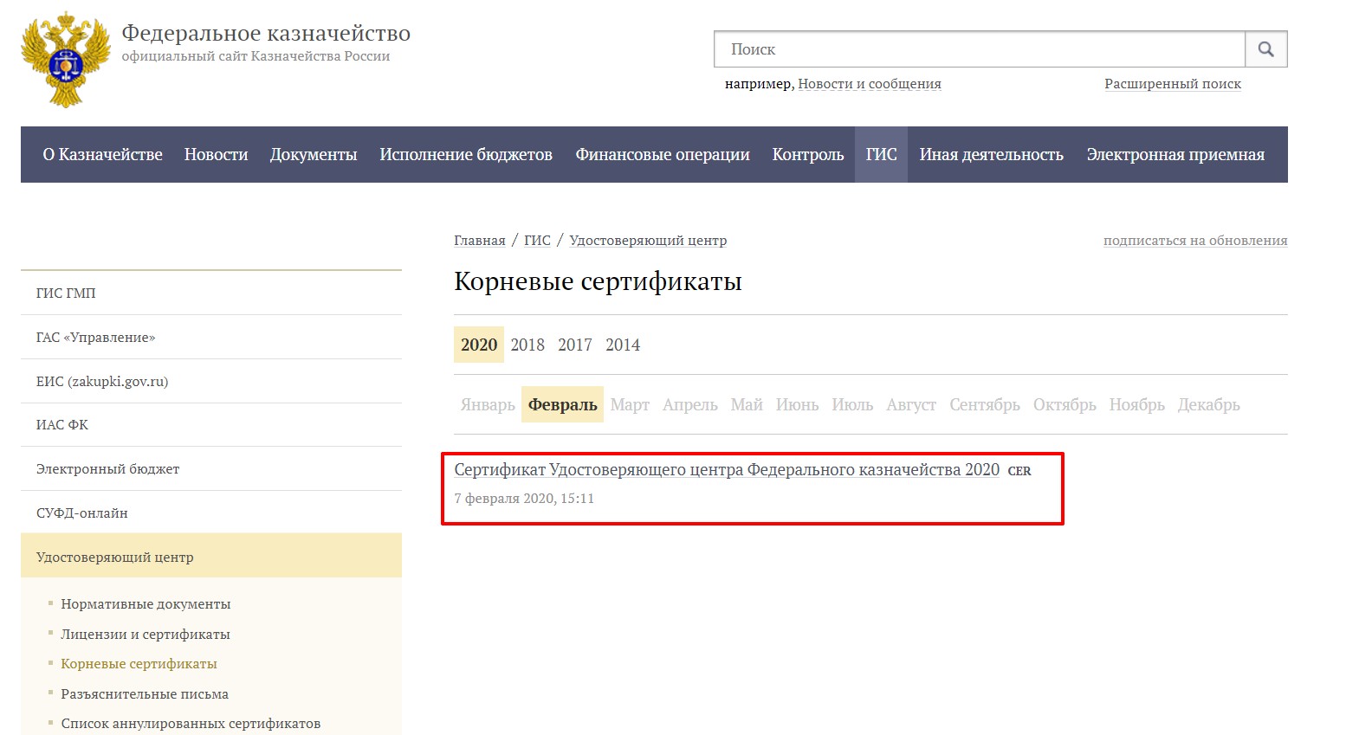1372x735 pixels.
Task: Click the Федеральное казначейство site title
Action: [266, 33]
